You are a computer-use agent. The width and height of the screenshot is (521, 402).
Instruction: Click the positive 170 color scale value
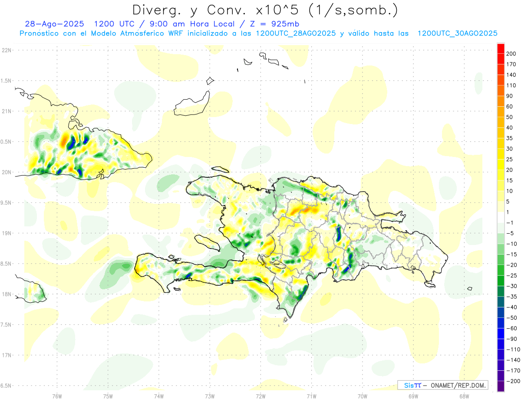coord(511,64)
